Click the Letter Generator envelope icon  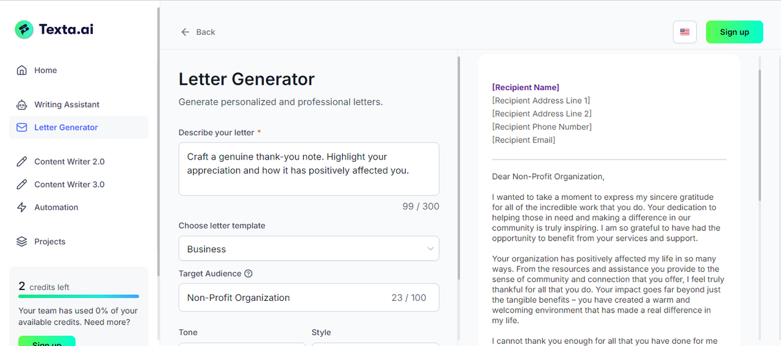(x=22, y=127)
